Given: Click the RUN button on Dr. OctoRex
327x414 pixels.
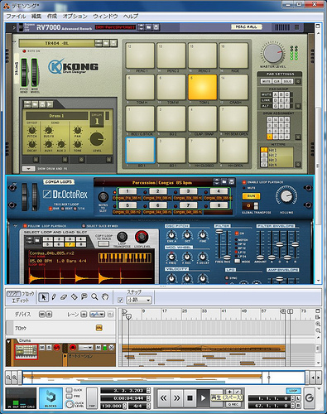Looking at the screenshot, I should [251, 195].
